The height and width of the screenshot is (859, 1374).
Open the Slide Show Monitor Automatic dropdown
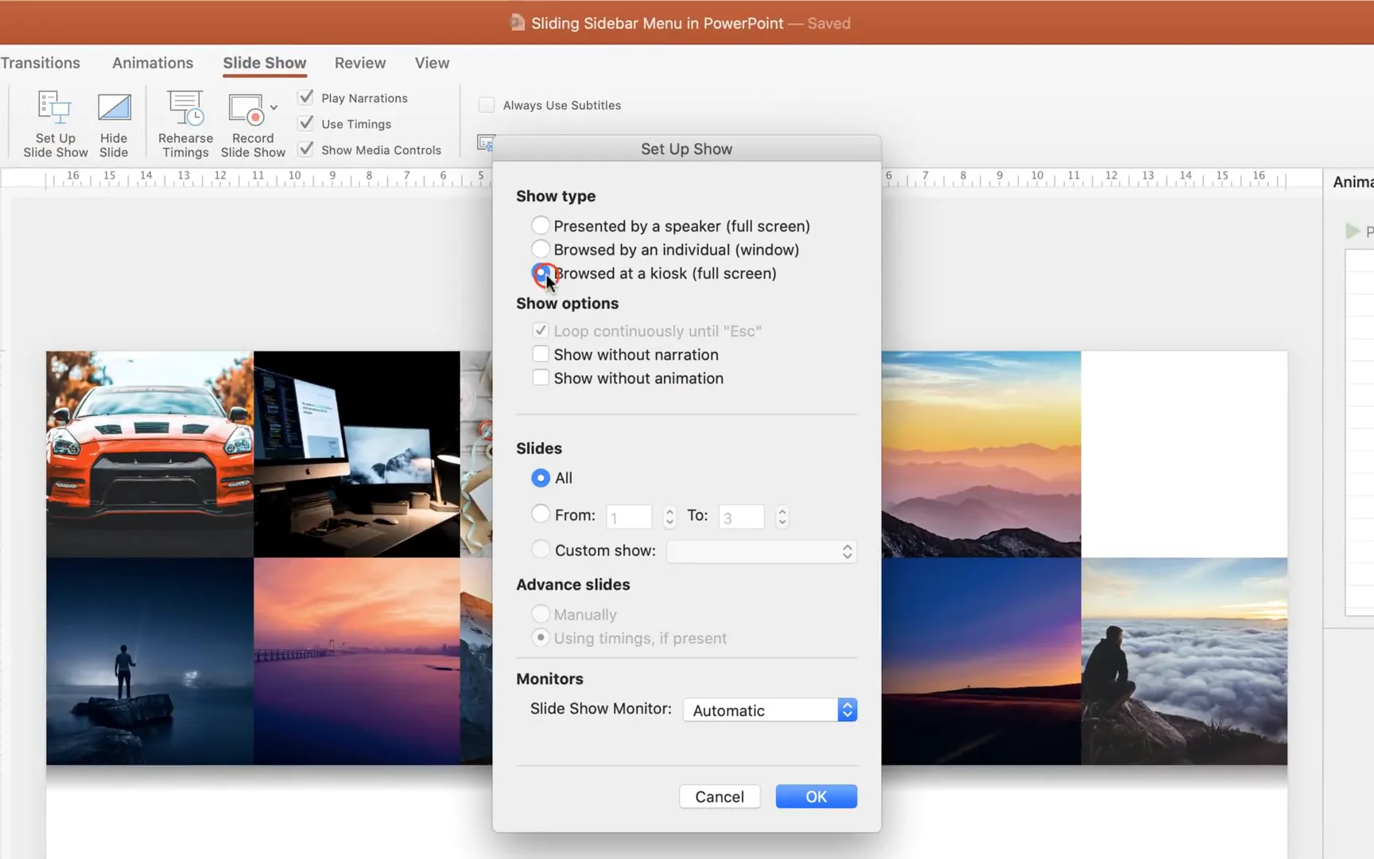(770, 710)
